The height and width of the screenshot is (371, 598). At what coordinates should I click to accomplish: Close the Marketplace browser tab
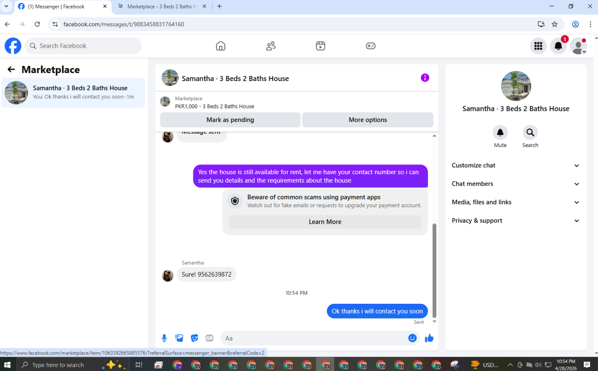(x=204, y=7)
